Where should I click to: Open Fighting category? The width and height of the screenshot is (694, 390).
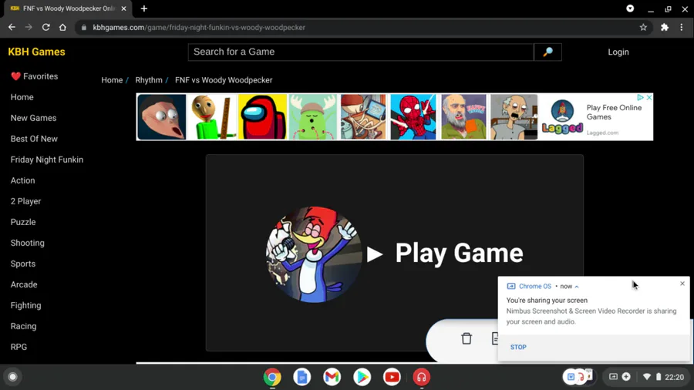[x=25, y=305]
